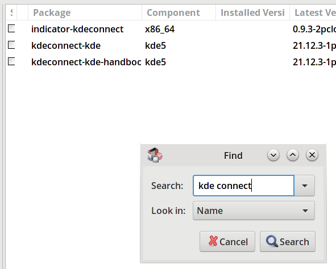Viewport: 336px width, 269px height.
Task: Click the magnifier icon on the Search button
Action: [272, 241]
